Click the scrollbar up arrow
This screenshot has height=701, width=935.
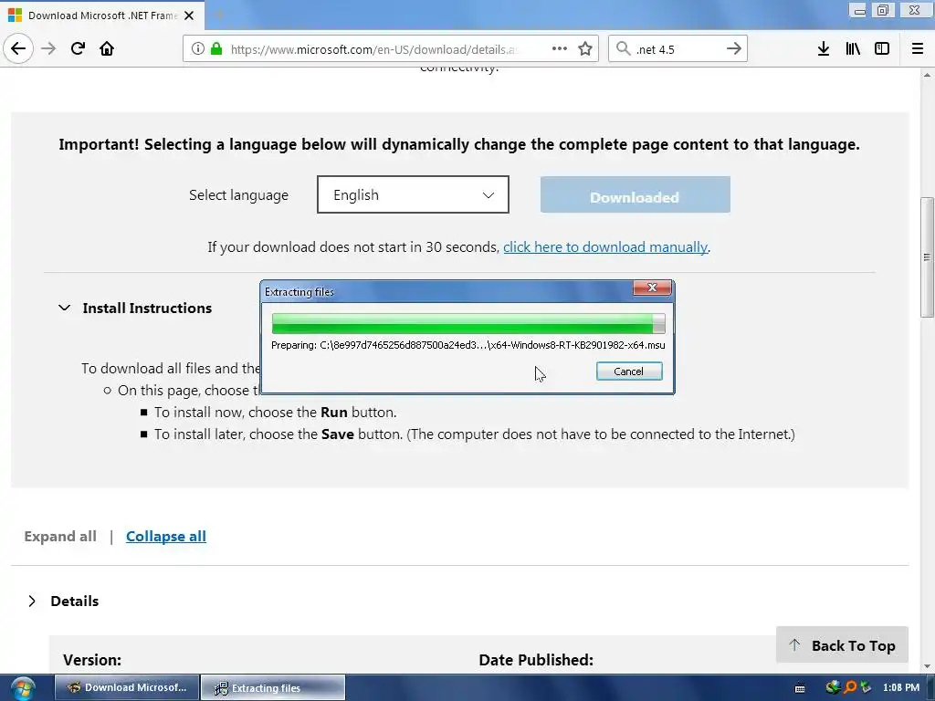[927, 75]
